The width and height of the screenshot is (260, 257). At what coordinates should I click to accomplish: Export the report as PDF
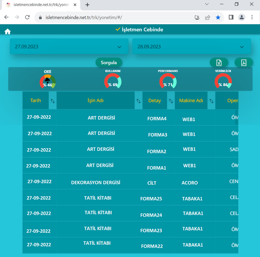click(x=244, y=63)
